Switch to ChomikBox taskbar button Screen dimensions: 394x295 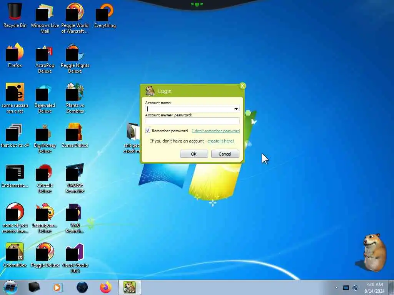[x=130, y=287]
